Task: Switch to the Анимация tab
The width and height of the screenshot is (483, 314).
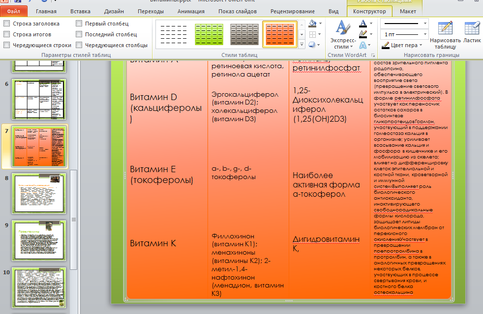Action: point(191,11)
